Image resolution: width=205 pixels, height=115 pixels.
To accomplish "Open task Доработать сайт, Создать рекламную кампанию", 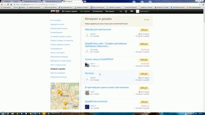I will [x=106, y=45].
